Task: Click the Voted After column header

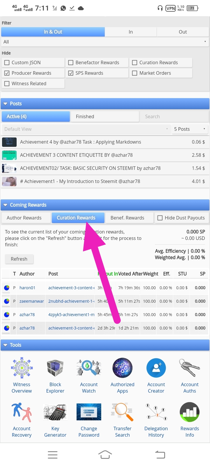Action: (130, 274)
